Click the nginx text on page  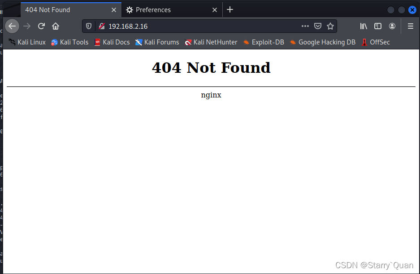211,95
